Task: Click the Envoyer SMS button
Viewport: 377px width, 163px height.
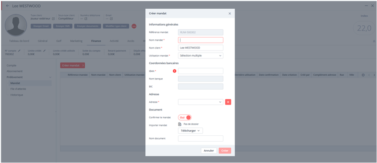Action: (x=63, y=26)
